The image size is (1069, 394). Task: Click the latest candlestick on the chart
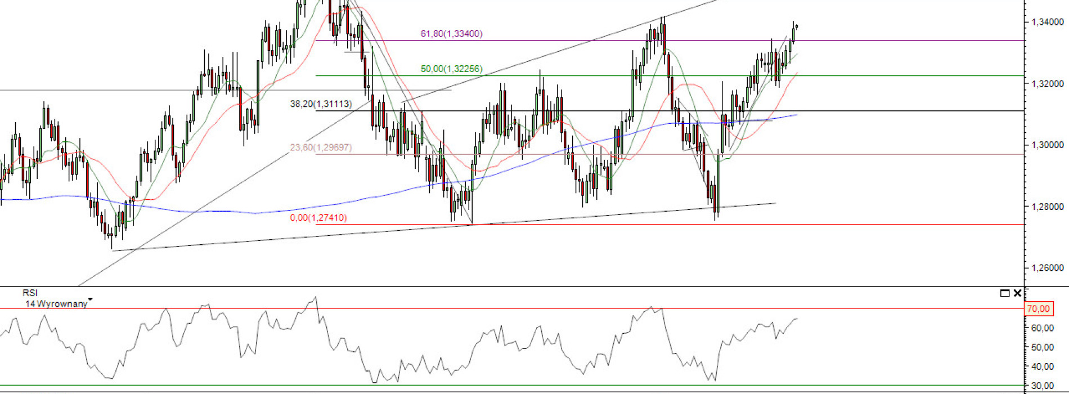(797, 26)
